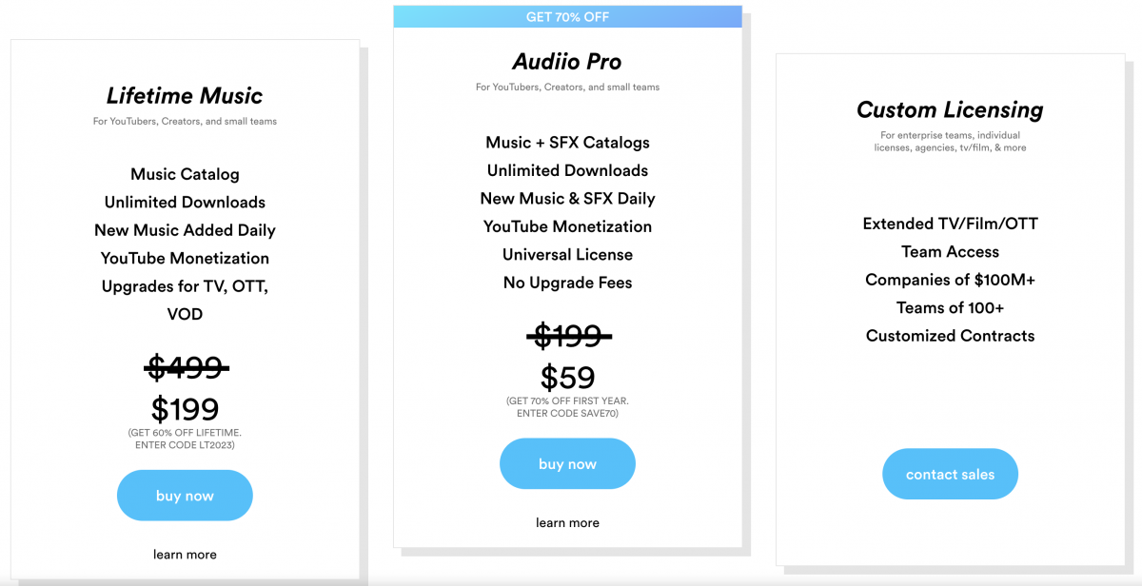Select the Unlimited Downloads line in Lifetime Music

click(x=185, y=202)
